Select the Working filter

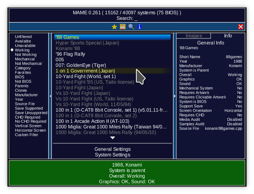pyautogui.click(x=22, y=50)
